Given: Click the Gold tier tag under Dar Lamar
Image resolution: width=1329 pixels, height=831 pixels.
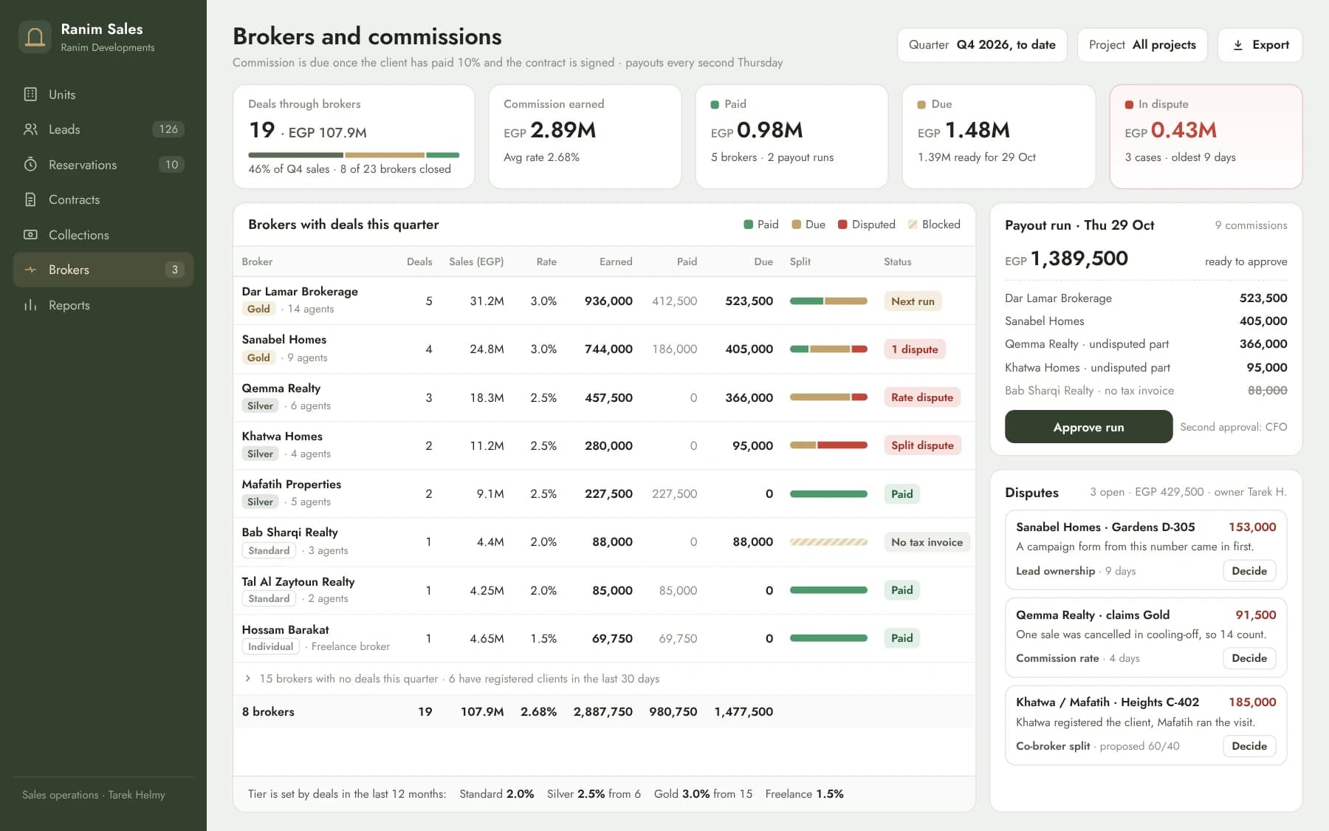Looking at the screenshot, I should click(x=258, y=309).
